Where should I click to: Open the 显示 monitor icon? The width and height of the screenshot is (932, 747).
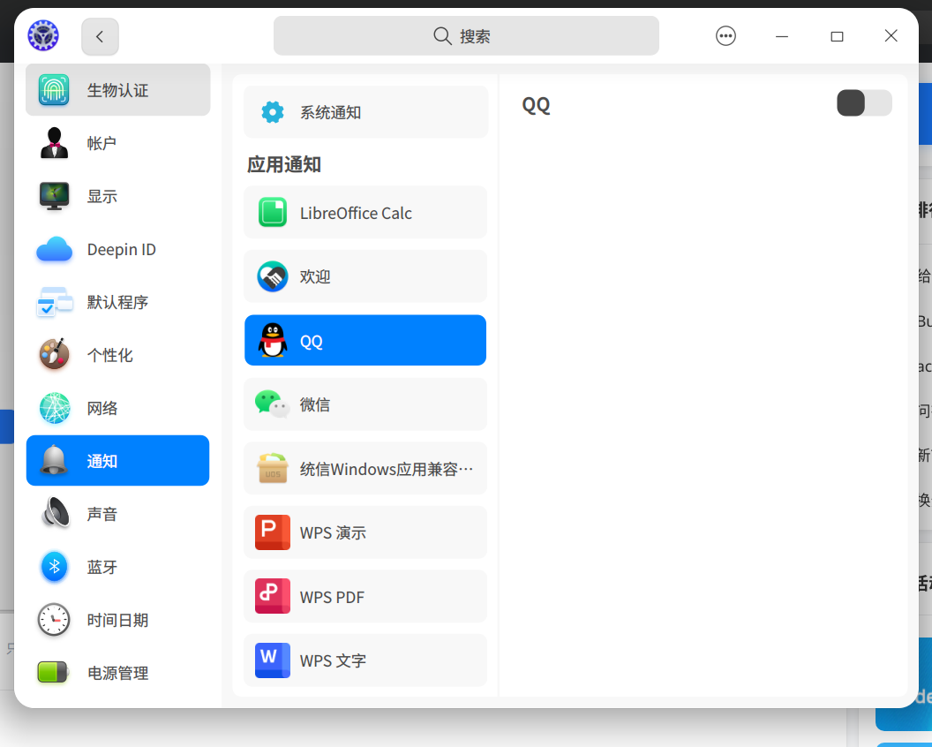coord(54,196)
